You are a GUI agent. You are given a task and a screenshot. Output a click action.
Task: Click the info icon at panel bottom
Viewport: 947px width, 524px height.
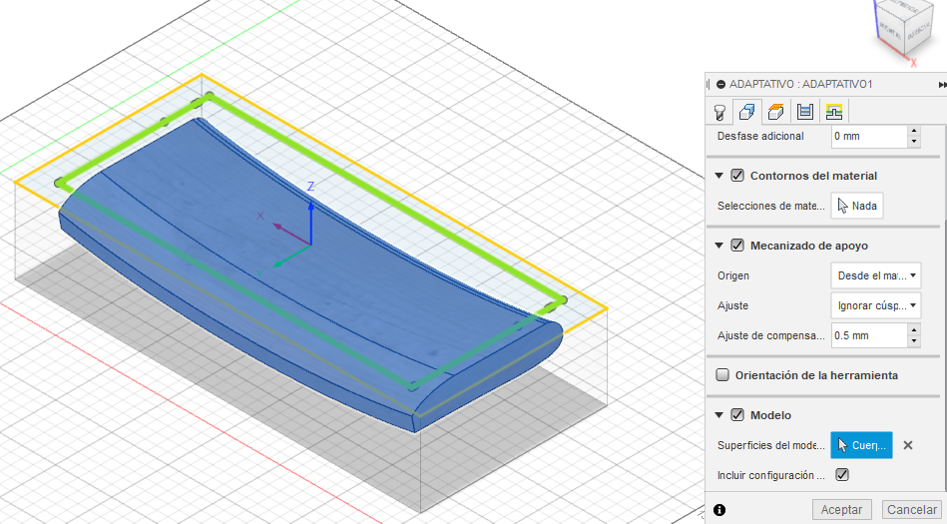click(719, 510)
